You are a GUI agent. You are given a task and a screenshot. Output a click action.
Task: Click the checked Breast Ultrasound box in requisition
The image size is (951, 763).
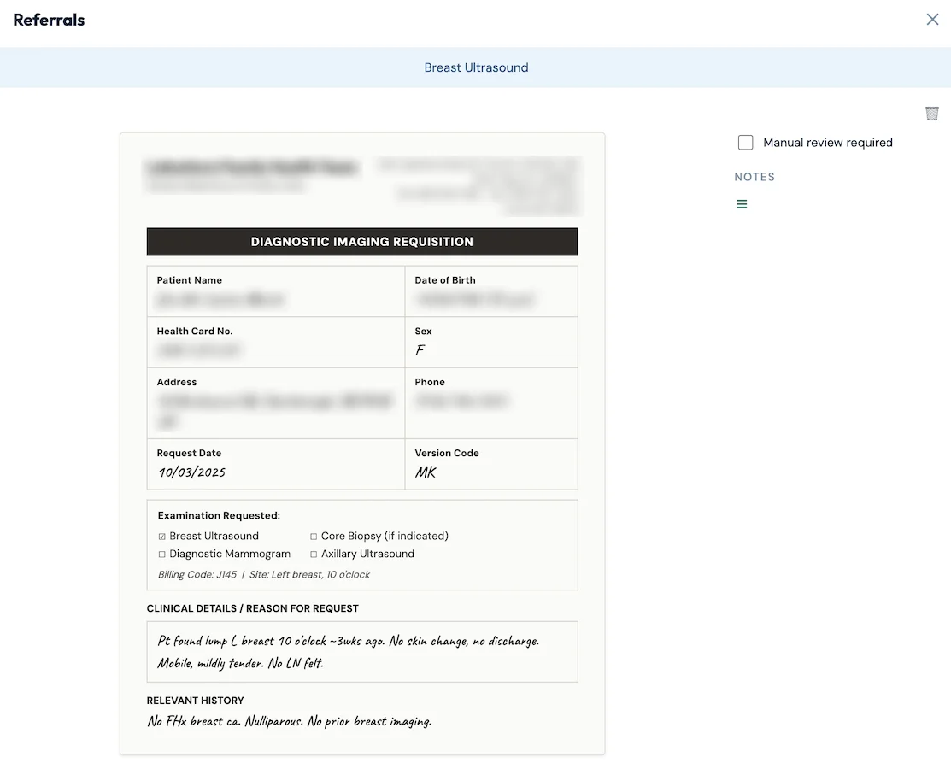coord(162,537)
